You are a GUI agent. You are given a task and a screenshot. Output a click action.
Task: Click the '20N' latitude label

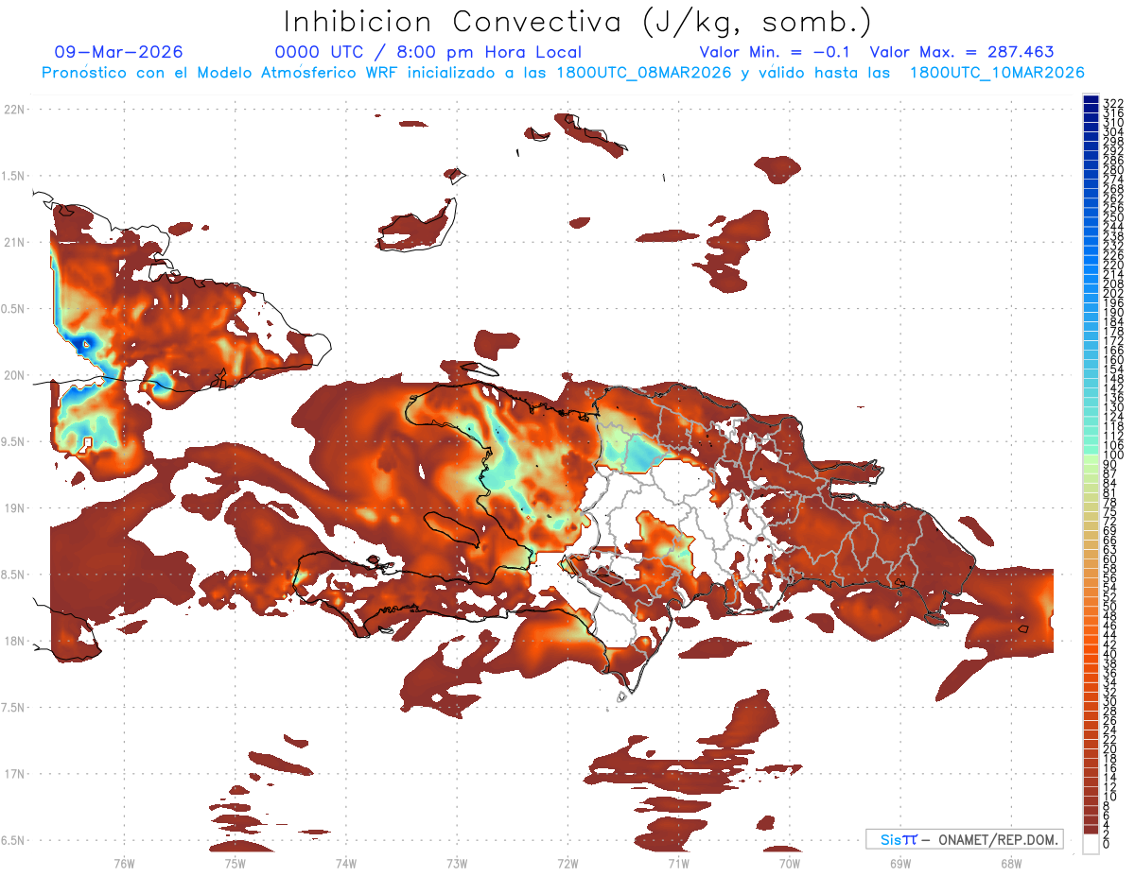tap(13, 375)
